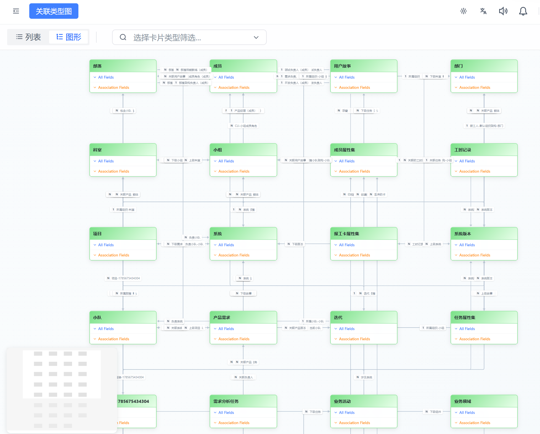Open the notifications bell icon
This screenshot has width=540, height=434.
(x=523, y=11)
